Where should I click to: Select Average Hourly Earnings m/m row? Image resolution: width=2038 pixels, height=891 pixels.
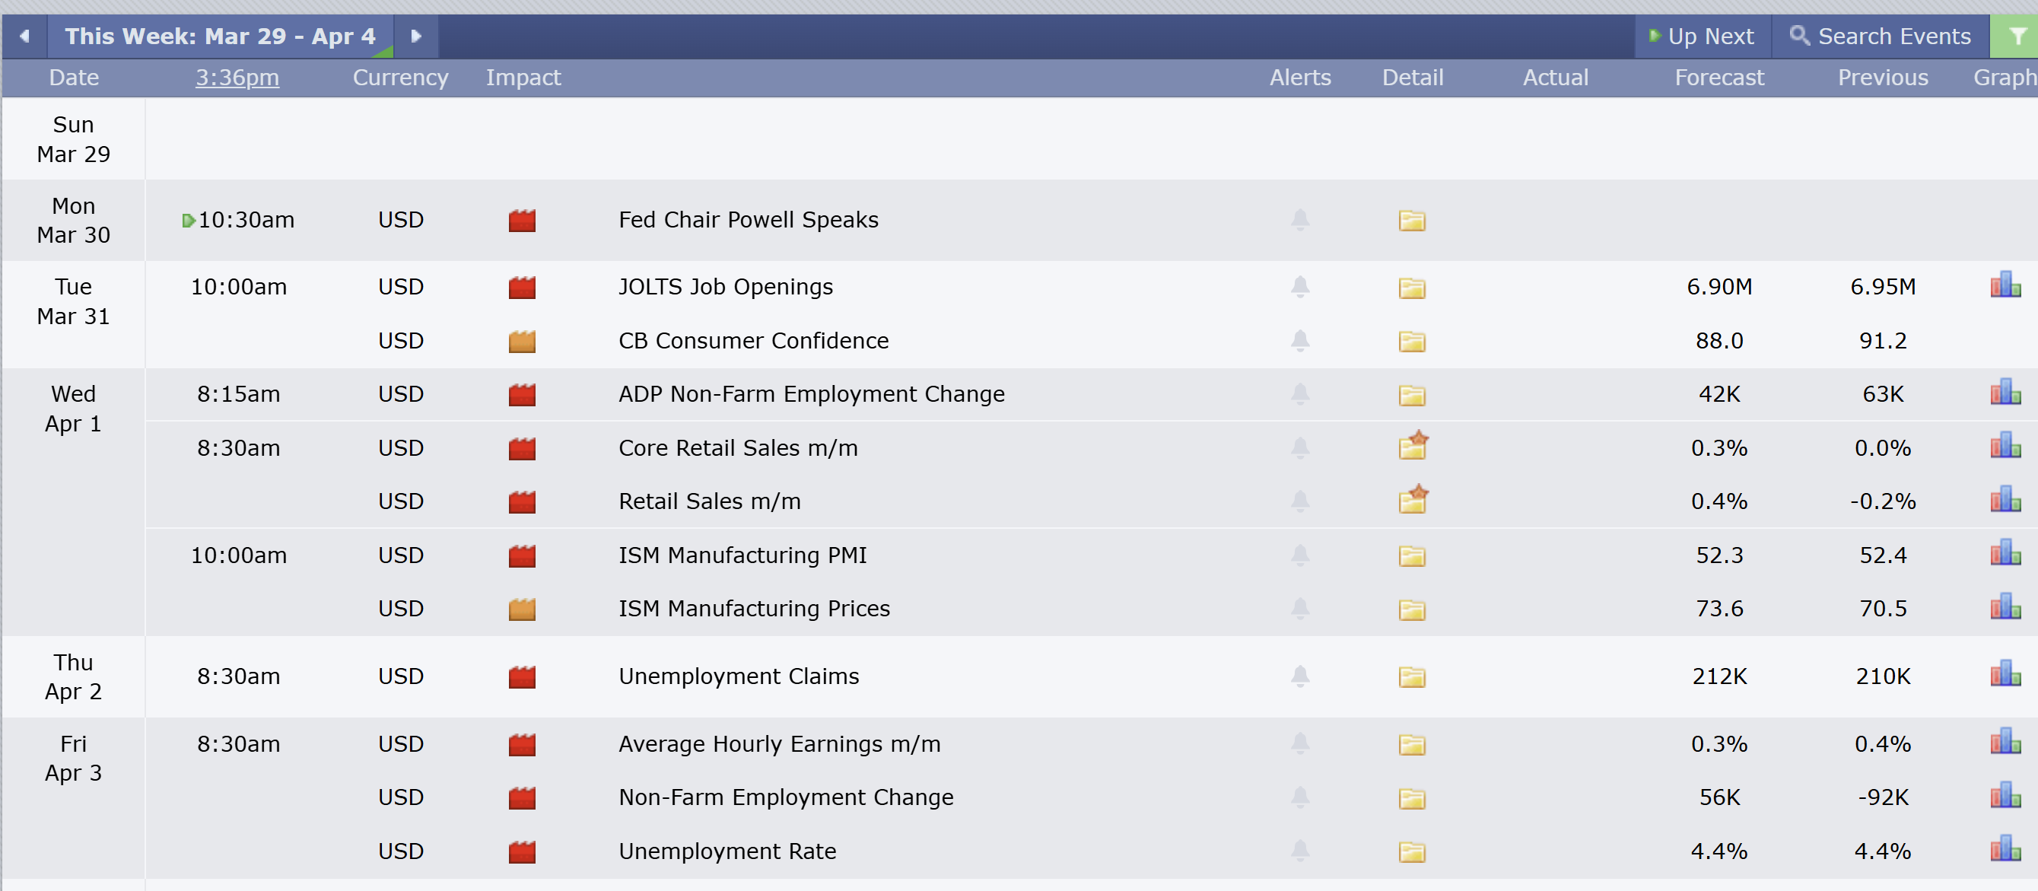[x=1092, y=744]
